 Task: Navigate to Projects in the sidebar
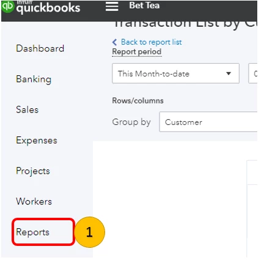(33, 171)
